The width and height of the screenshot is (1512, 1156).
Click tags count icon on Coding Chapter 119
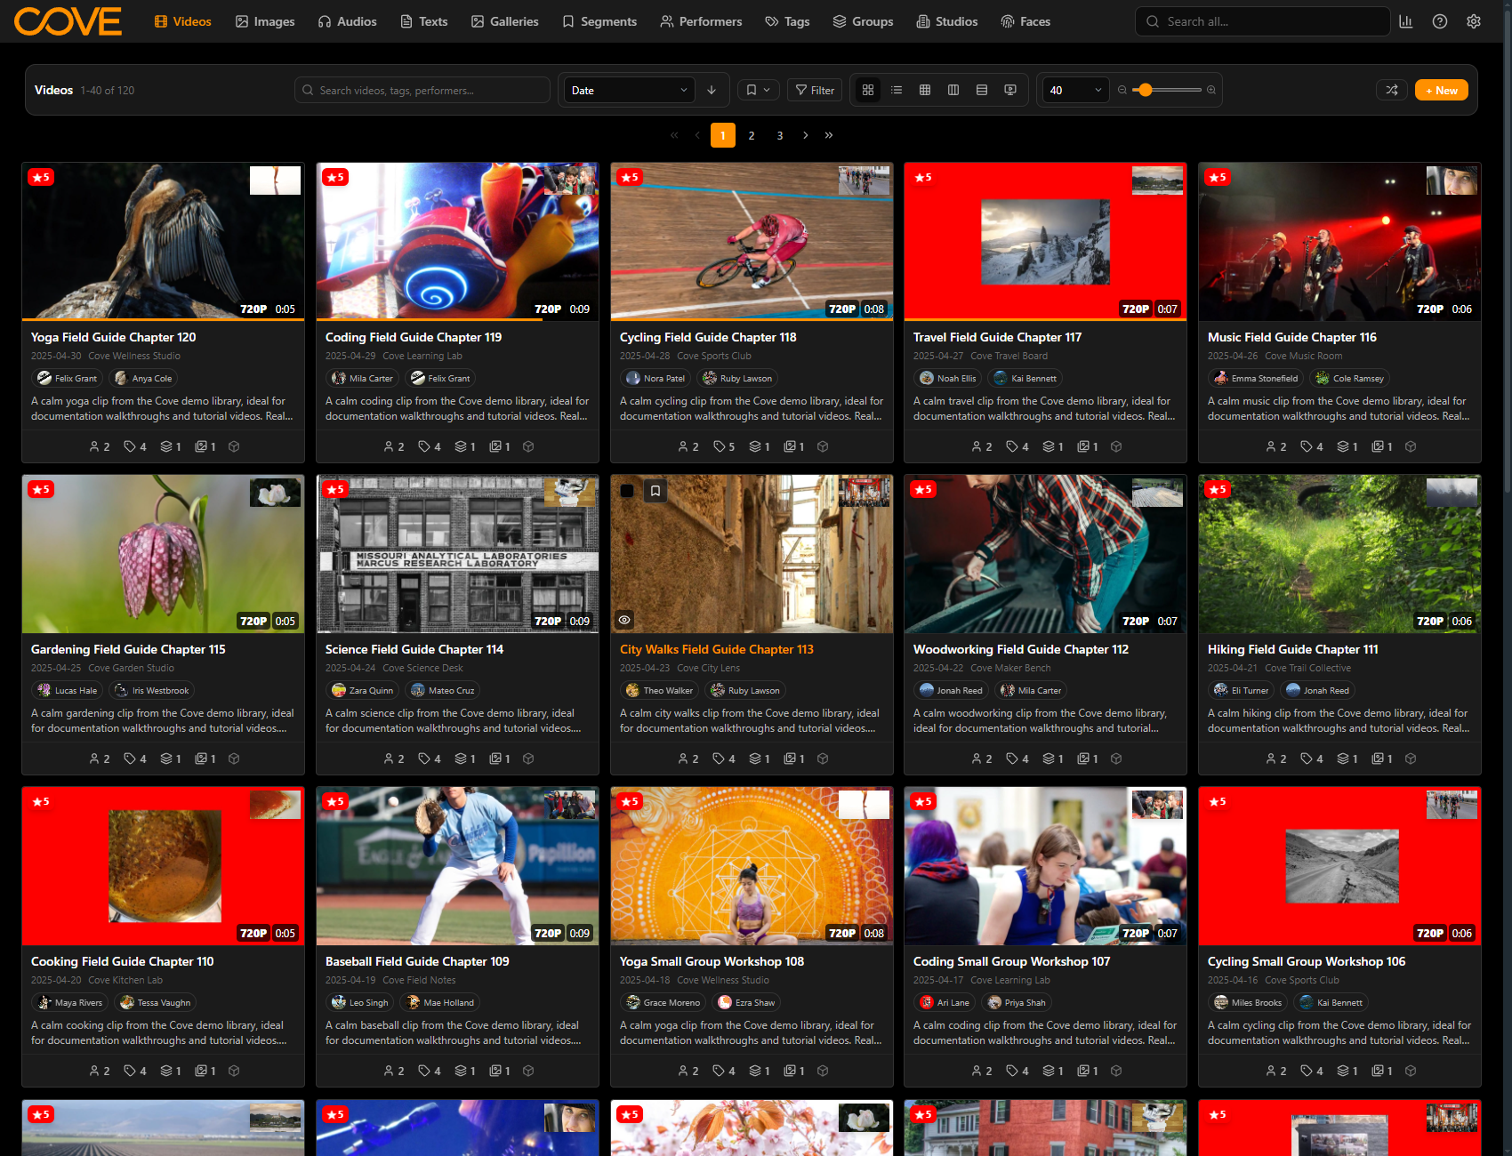(x=430, y=446)
